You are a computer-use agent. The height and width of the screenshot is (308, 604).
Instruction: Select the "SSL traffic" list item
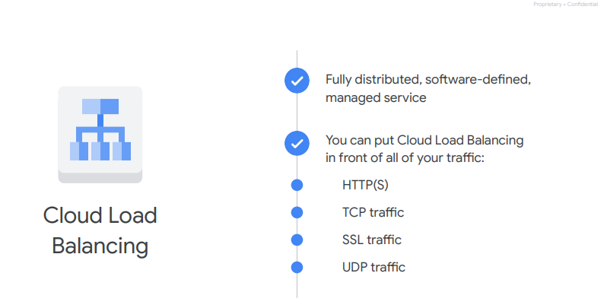(x=372, y=240)
